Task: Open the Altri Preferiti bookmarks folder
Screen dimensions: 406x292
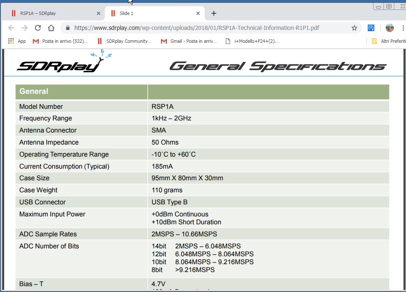Action: coord(389,41)
